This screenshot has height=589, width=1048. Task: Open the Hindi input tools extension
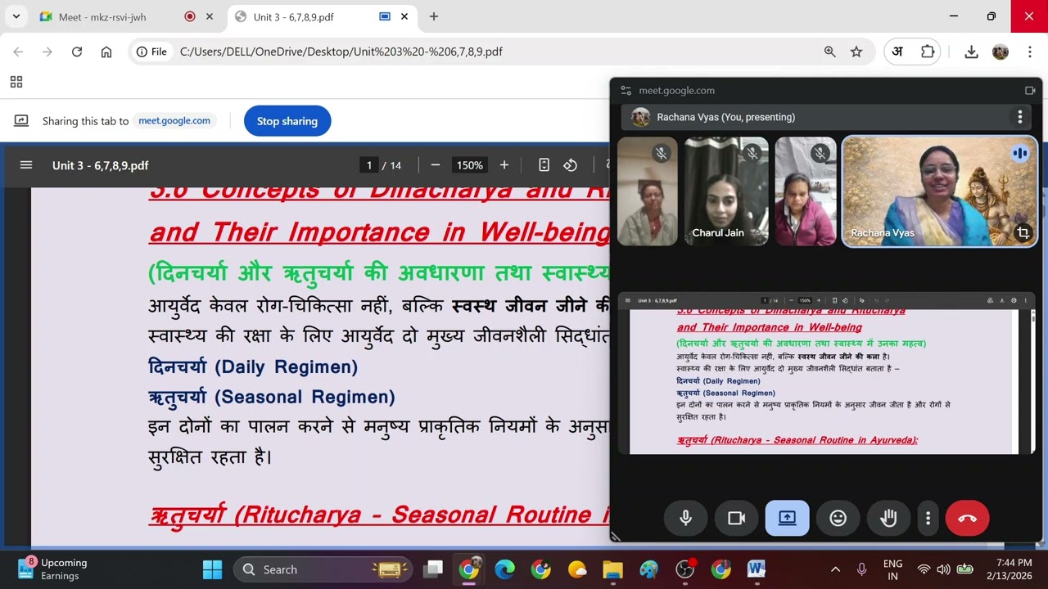pyautogui.click(x=898, y=52)
